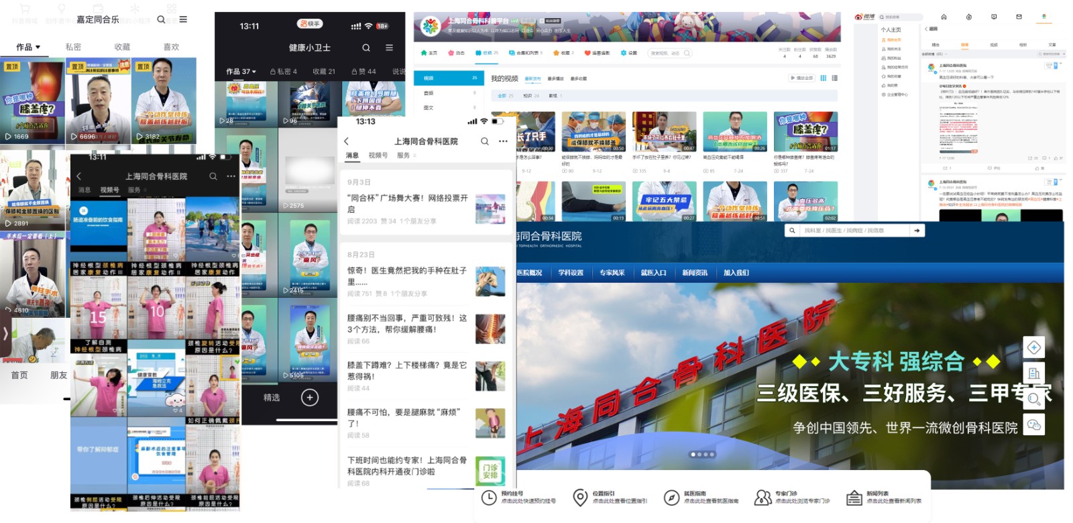Open hamburger menu in 健康小卫士 header

click(389, 48)
